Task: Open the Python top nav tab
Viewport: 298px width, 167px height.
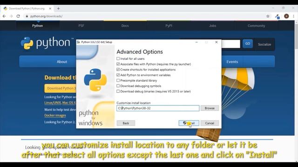Action: click(37, 26)
